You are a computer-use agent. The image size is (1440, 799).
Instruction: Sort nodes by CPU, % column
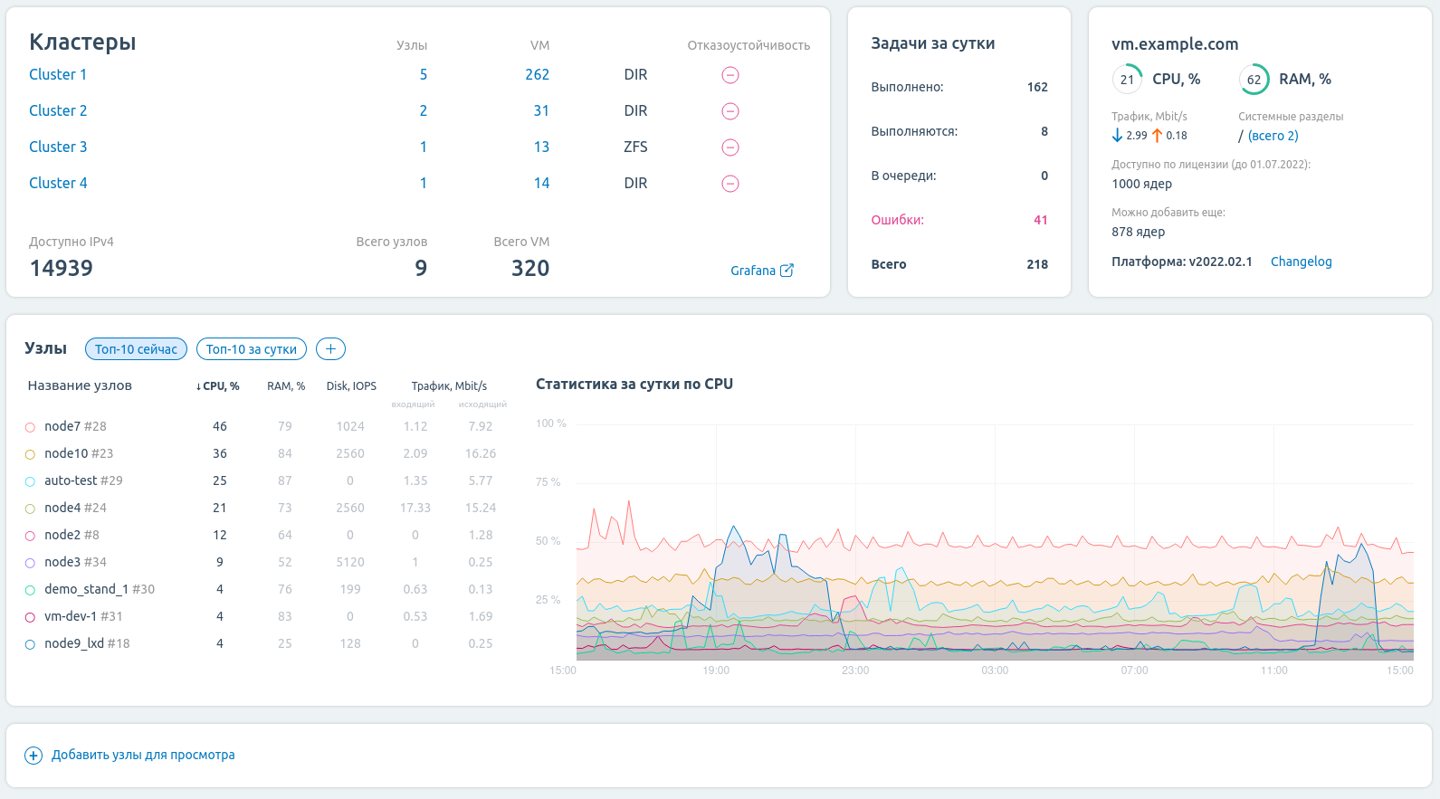[218, 386]
